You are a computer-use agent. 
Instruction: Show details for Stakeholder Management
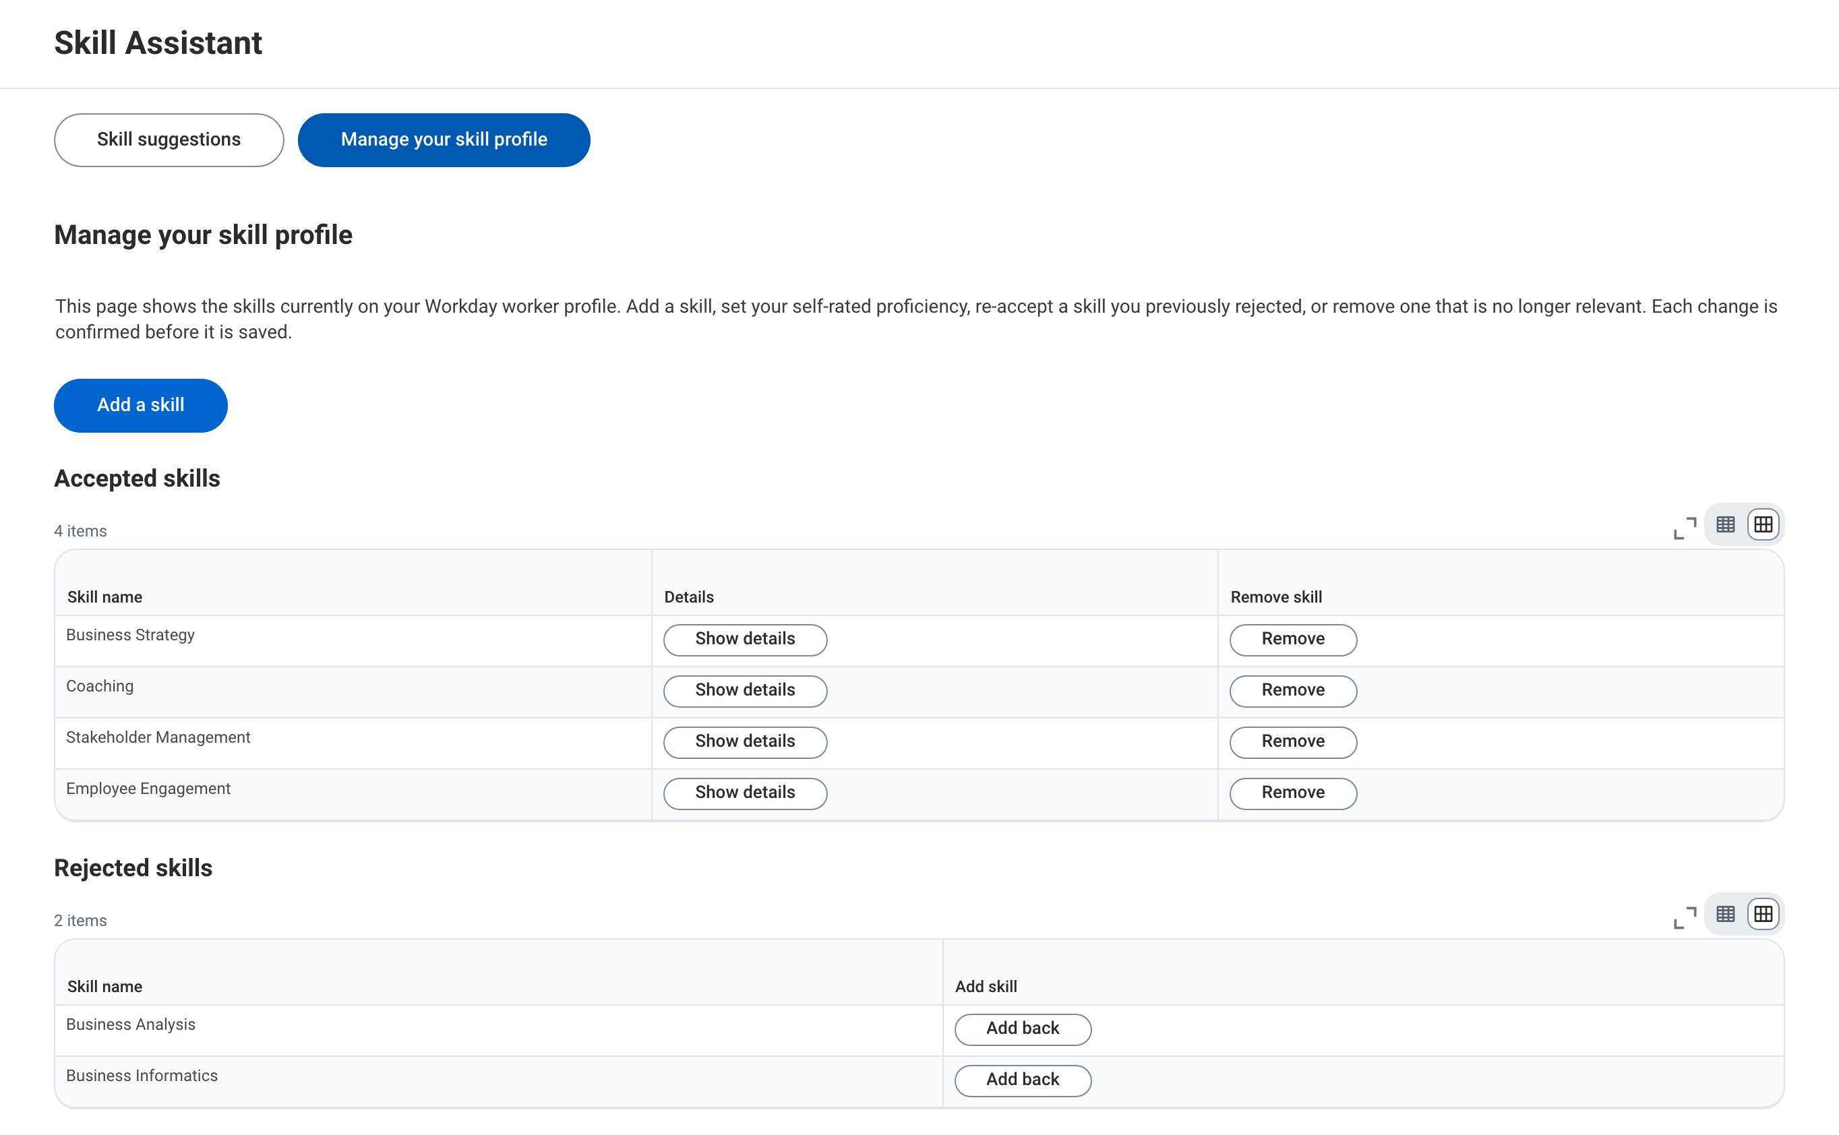point(745,741)
